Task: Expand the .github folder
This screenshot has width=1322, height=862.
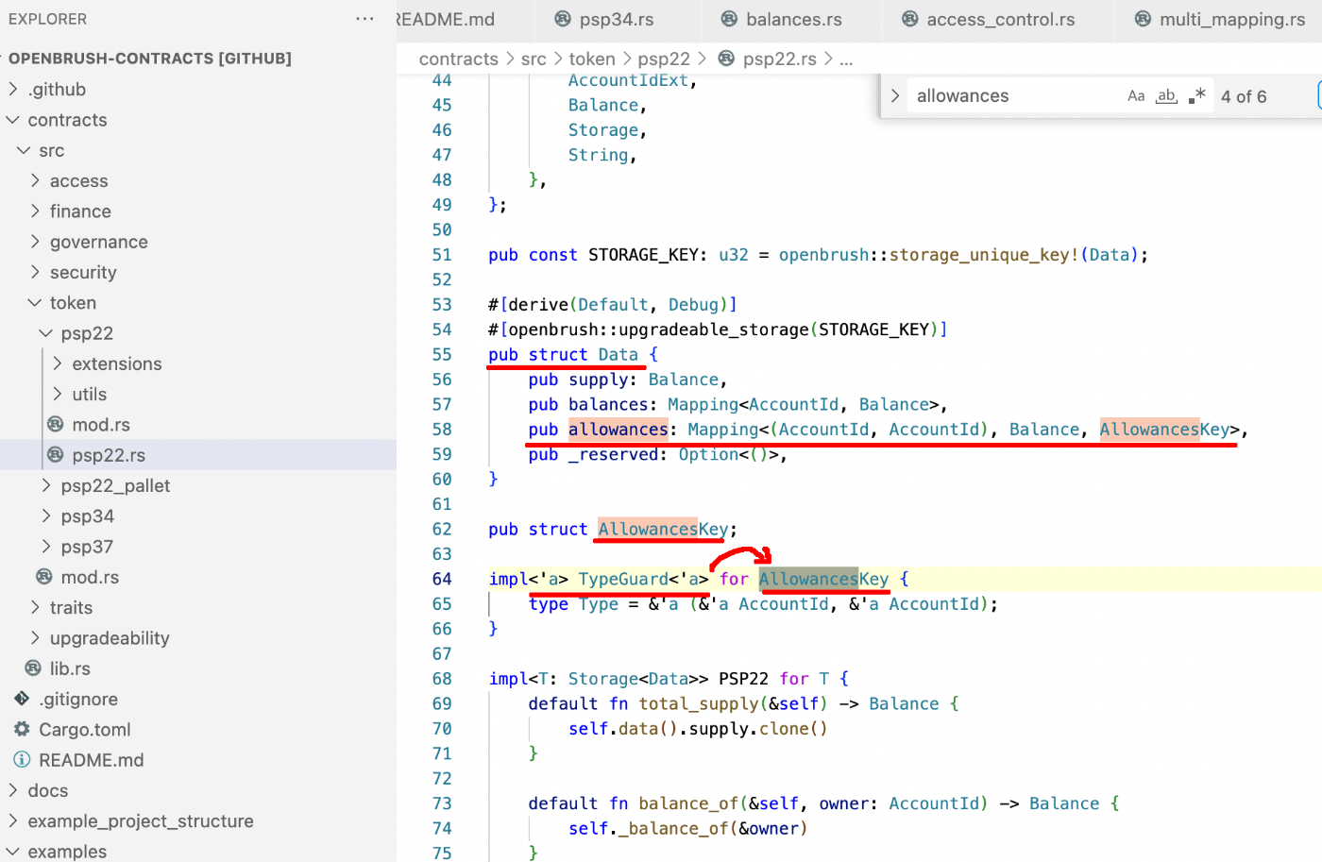Action: [x=13, y=89]
